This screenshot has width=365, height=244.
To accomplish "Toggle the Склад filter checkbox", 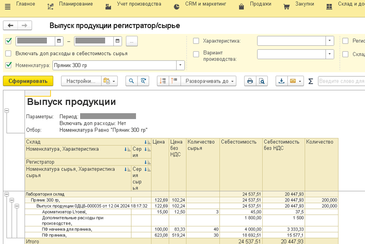I will tap(345, 54).
